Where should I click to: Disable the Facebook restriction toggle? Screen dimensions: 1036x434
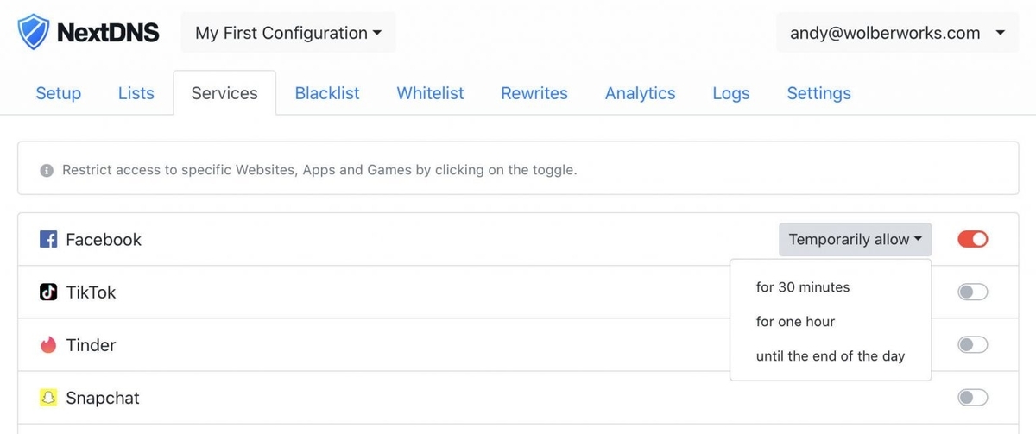click(973, 239)
